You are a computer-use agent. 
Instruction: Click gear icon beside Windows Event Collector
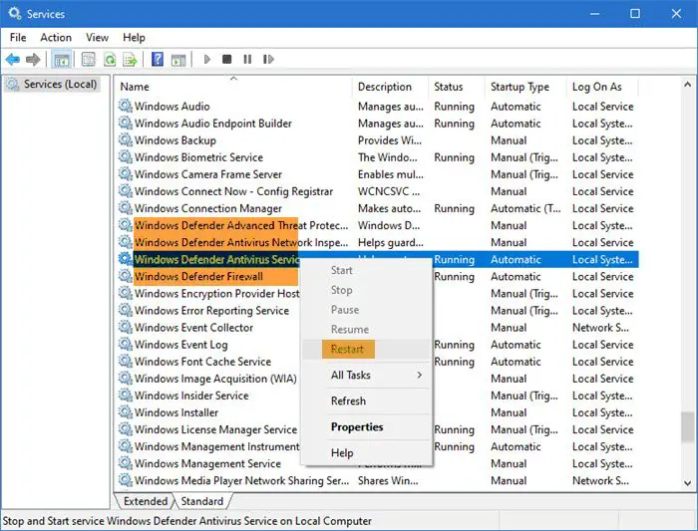(x=126, y=328)
